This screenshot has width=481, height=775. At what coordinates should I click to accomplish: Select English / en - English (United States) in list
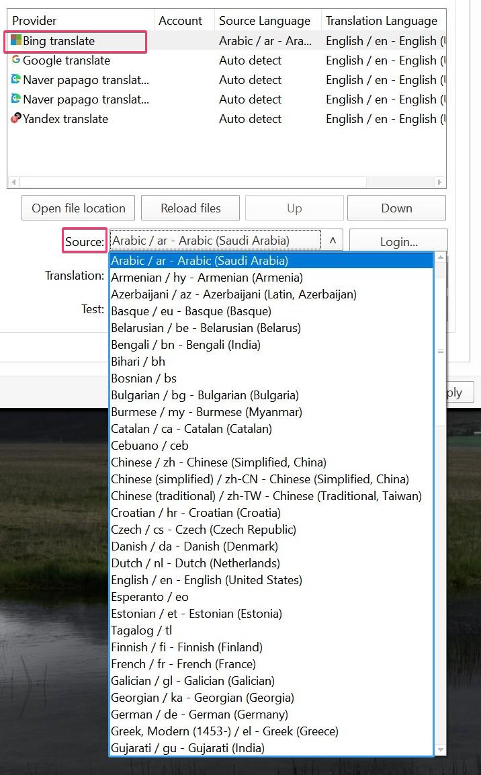(271, 580)
